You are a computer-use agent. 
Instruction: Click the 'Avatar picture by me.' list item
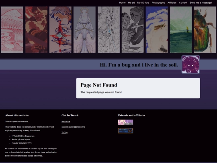click(21, 139)
